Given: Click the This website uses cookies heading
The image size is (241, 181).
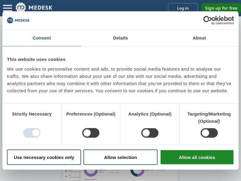Looking at the screenshot, I should pyautogui.click(x=36, y=59).
